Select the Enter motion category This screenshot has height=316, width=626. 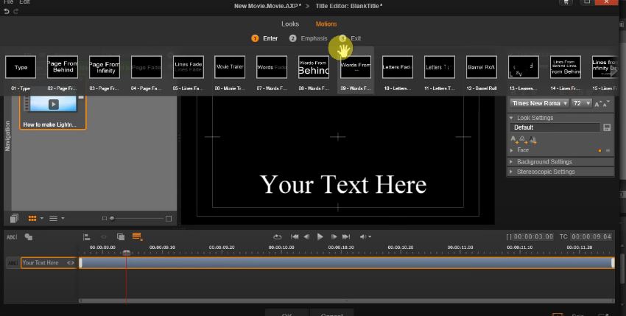264,38
